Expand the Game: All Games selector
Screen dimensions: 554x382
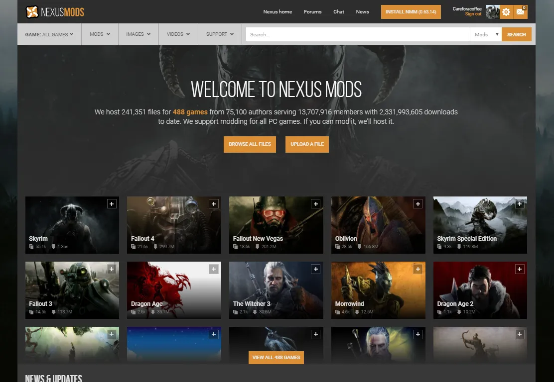click(49, 34)
